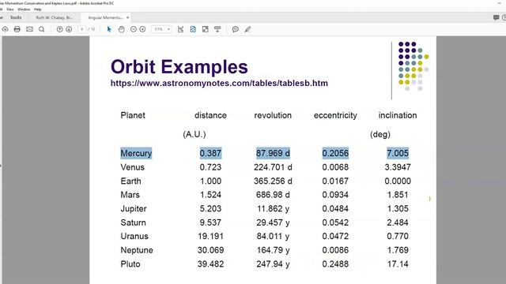The width and height of the screenshot is (506, 284).
Task: Open the Help menu
Action: pos(37,9)
